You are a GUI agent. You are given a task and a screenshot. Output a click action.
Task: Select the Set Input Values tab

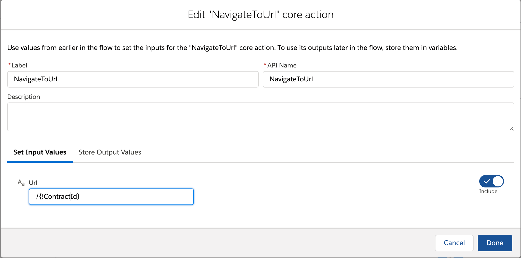[x=40, y=152]
